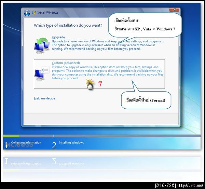The image size is (205, 189).
Task: Open the Help me decide link
Action: 44,98
